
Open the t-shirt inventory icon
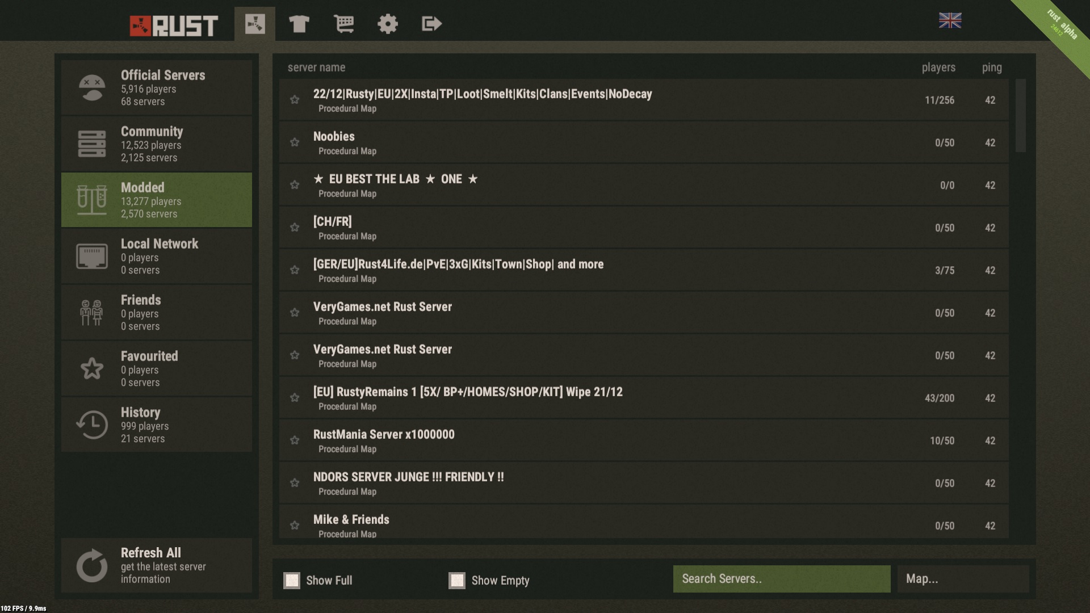click(299, 24)
